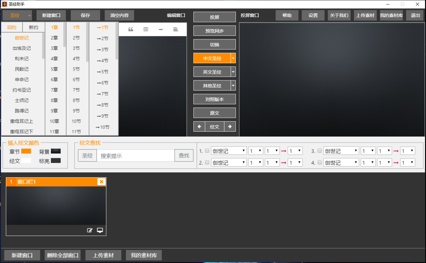Click the edit pencil icon on 窗口栏1 thumbnail
This screenshot has height=263, width=426.
pos(90,230)
